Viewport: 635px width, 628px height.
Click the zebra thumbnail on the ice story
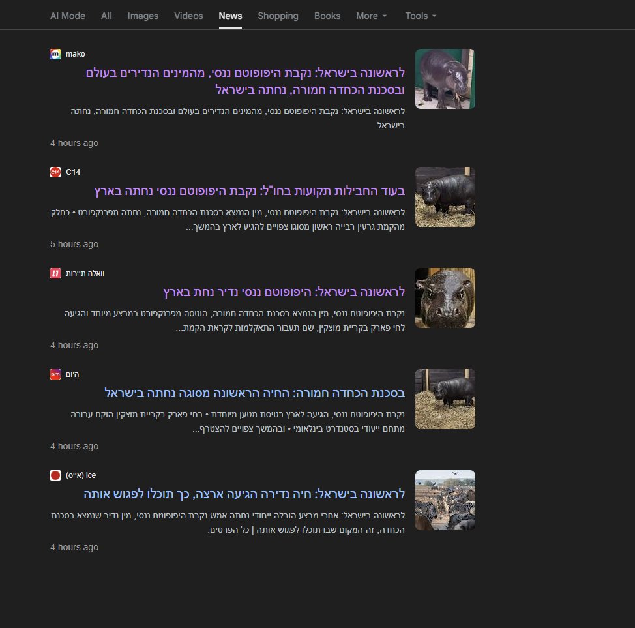[x=445, y=500]
